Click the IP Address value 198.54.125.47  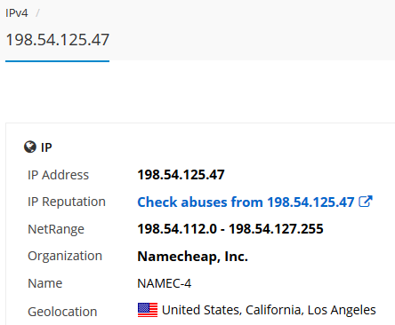click(x=181, y=175)
